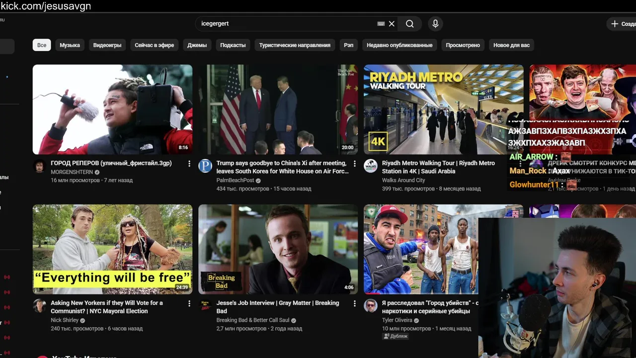Open Jesse's Job Interview Breaking Bad thumbnail

pos(278,249)
